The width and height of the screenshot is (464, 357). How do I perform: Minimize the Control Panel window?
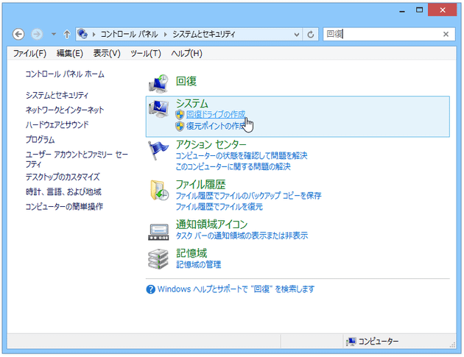pos(402,10)
